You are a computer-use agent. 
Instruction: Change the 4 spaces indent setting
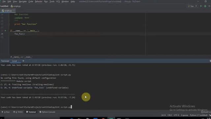click(x=185, y=115)
